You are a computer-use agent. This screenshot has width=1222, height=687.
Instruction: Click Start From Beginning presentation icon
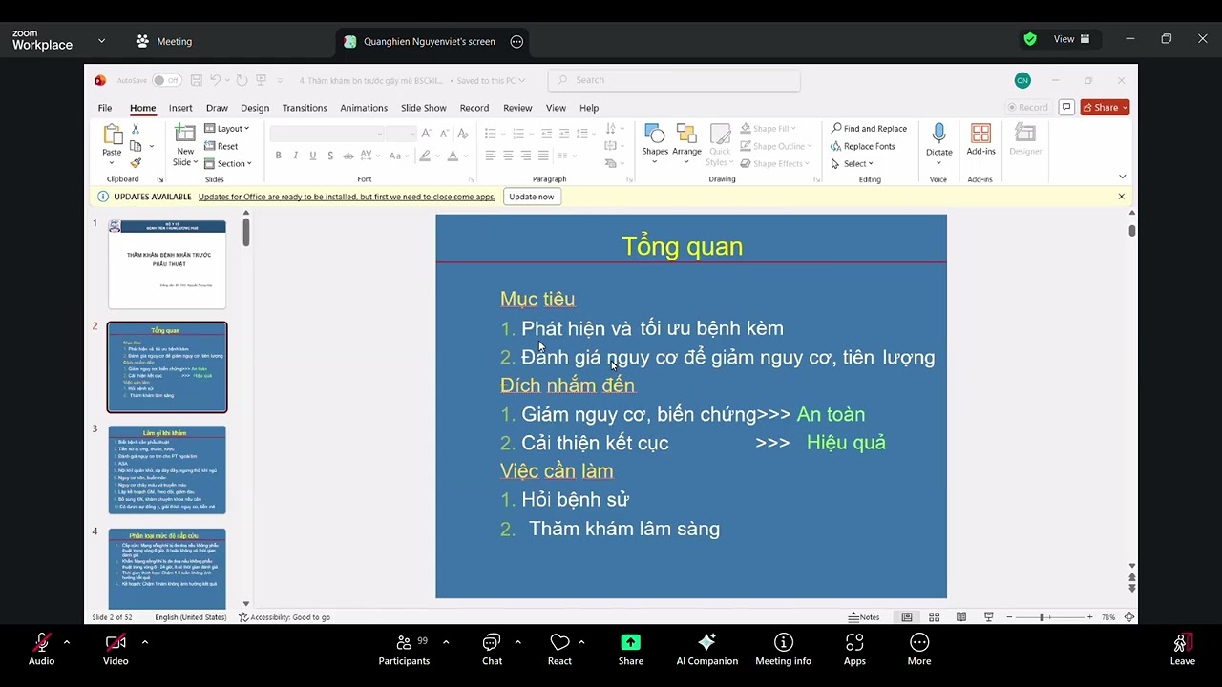coord(261,80)
